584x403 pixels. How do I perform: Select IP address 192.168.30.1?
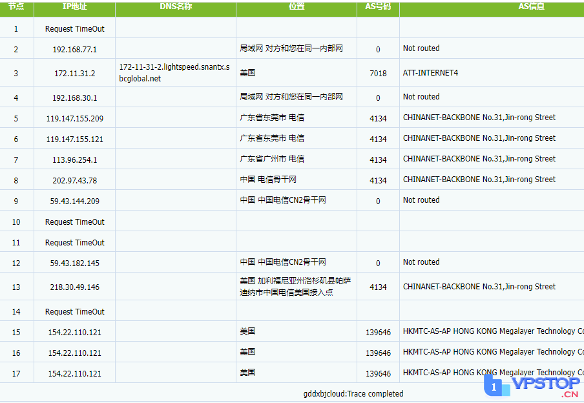coord(74,98)
